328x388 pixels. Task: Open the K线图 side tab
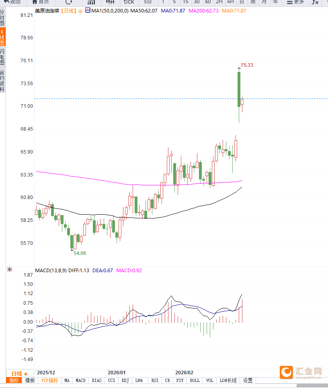pyautogui.click(x=2, y=37)
